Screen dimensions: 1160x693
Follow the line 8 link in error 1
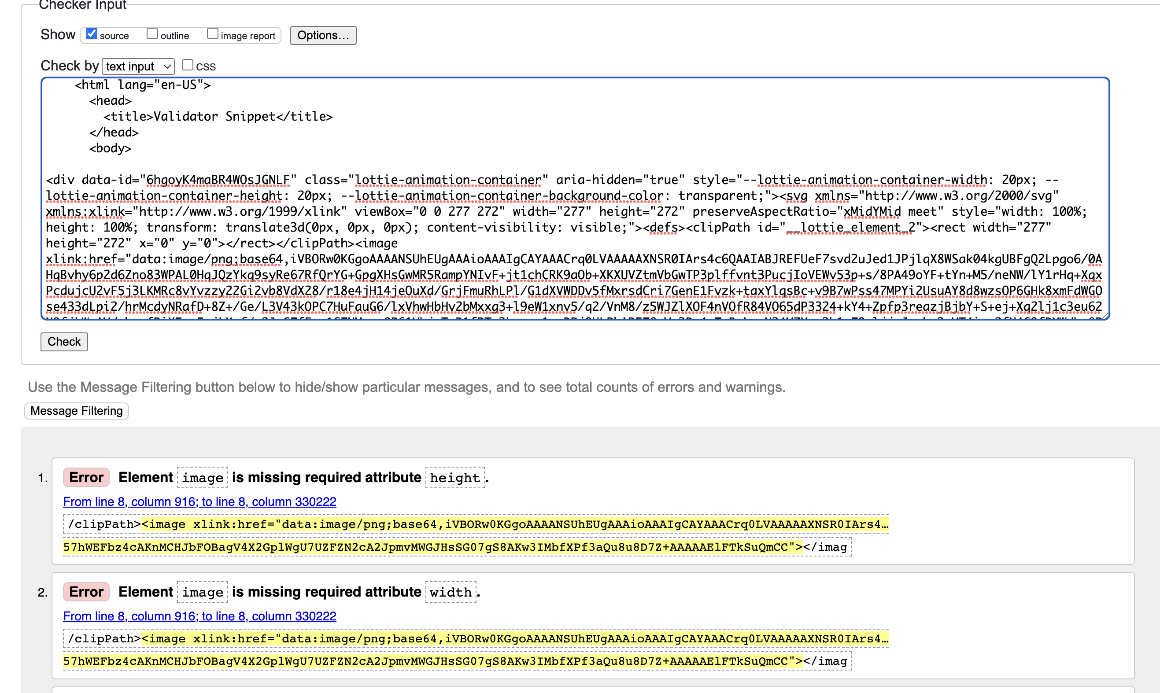[199, 501]
